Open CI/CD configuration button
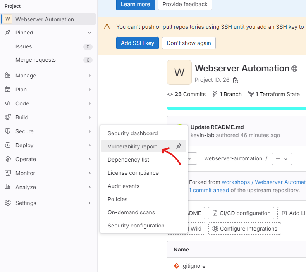 (241, 213)
